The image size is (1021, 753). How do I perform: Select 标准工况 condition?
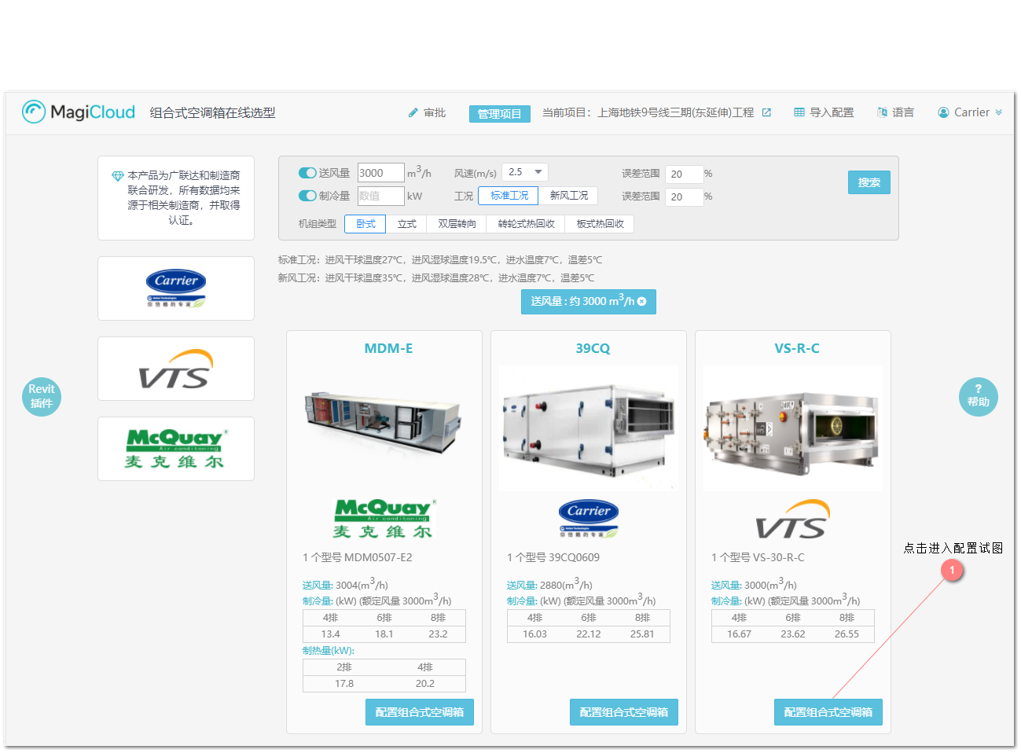509,196
